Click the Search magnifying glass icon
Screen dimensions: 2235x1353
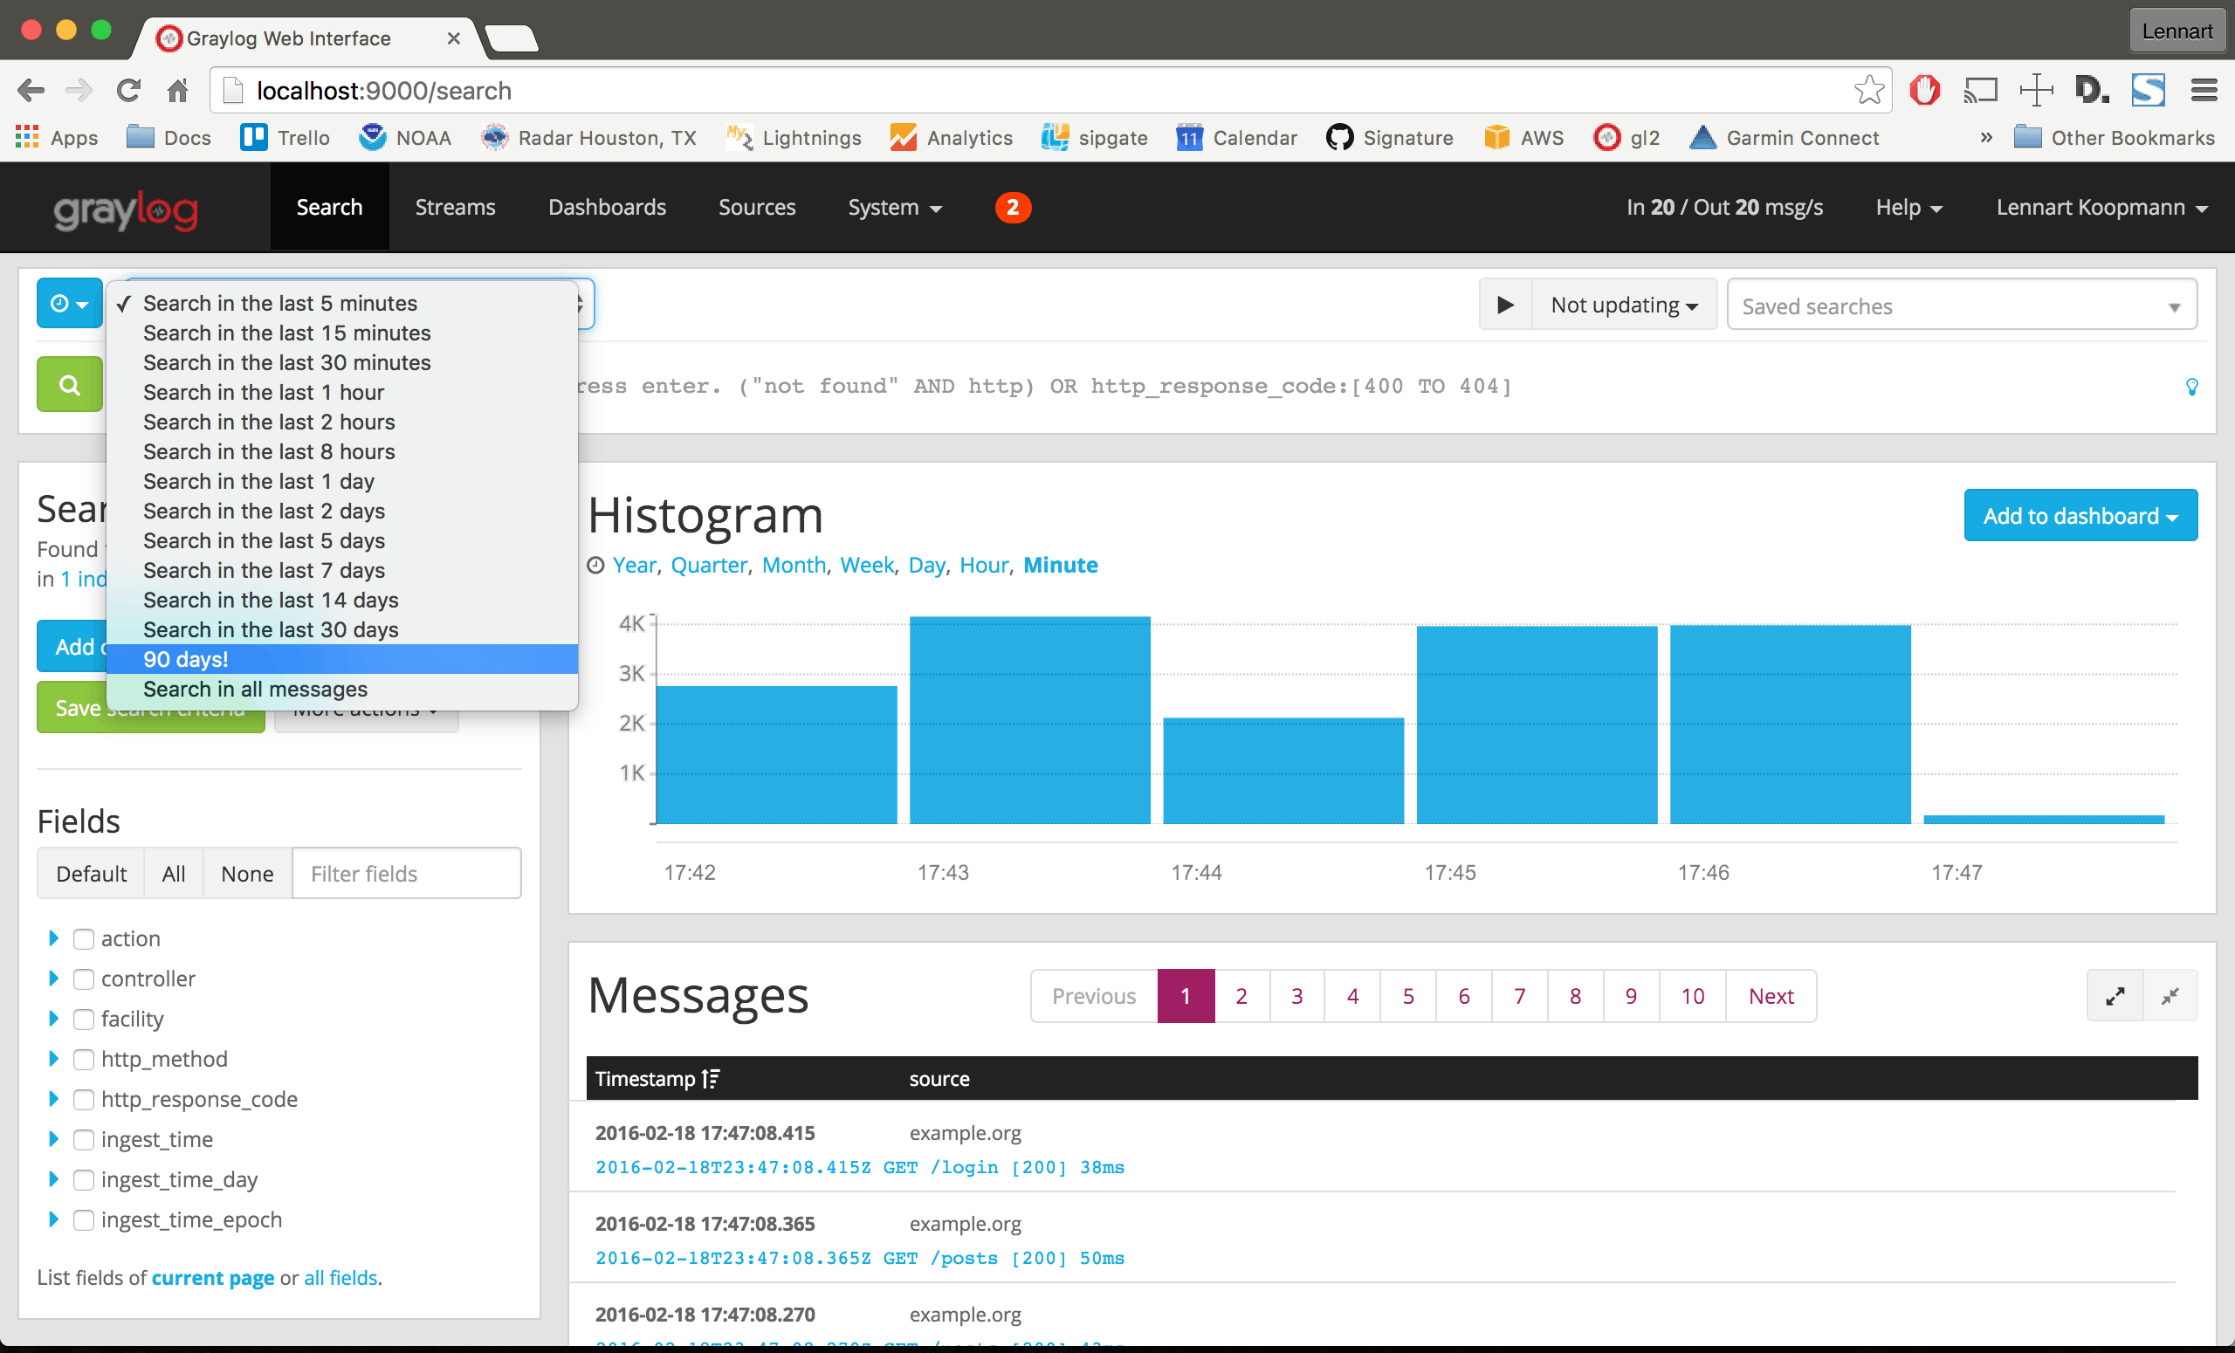tap(67, 385)
